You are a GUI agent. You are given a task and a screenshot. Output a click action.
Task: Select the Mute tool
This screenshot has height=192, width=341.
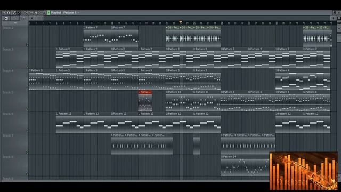(27, 13)
